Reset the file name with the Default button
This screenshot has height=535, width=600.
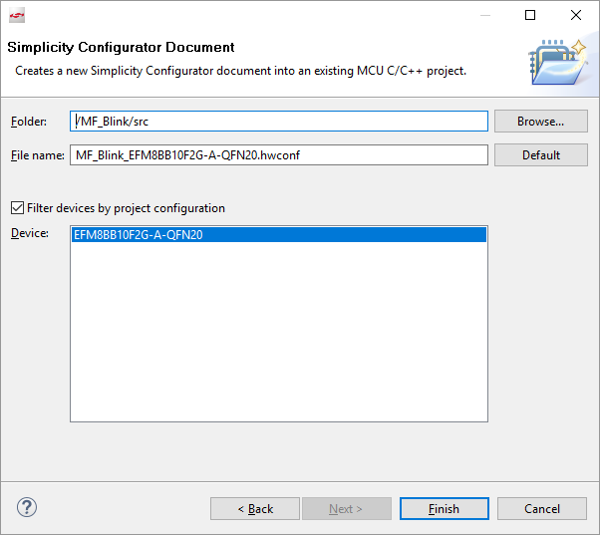click(540, 155)
